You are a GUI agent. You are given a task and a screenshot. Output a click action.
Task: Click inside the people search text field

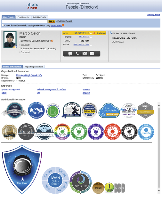[25, 21]
